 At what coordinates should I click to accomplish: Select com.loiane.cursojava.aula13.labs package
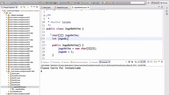point(21,26)
